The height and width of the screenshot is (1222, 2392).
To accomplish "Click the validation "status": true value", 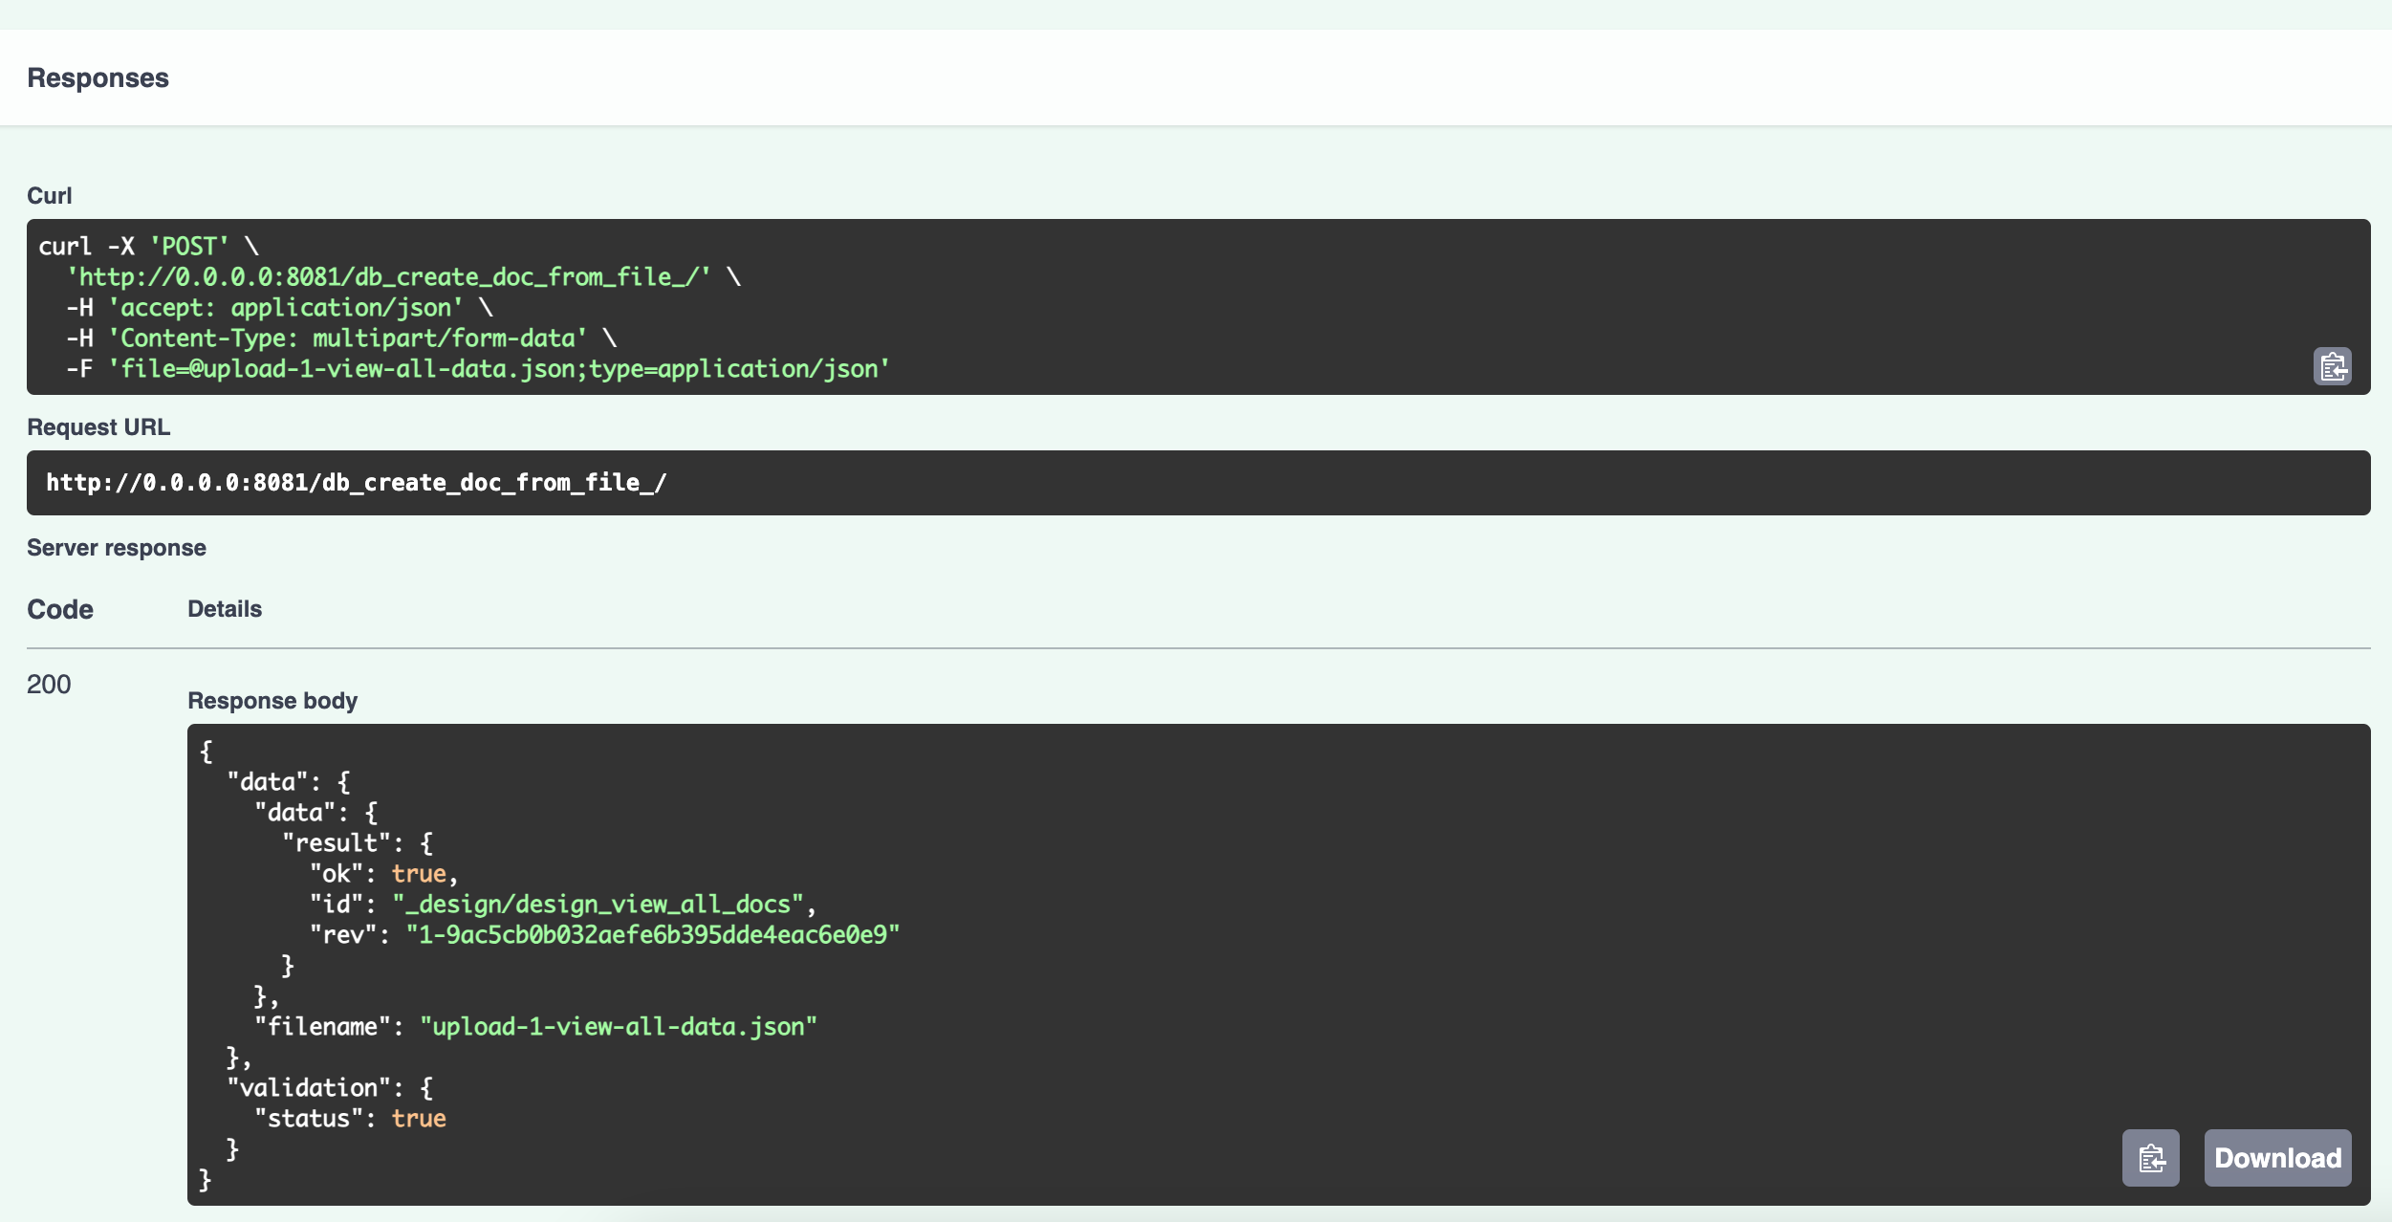I will pos(418,1119).
